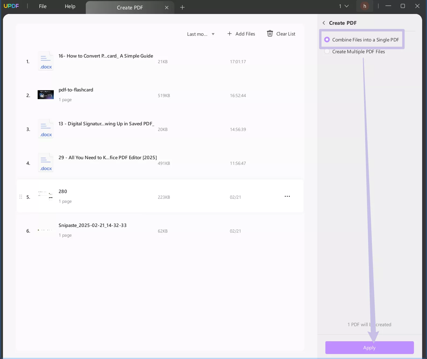Click the pdf-to-flashcard thumbnail
This screenshot has height=359, width=427.
(46, 95)
